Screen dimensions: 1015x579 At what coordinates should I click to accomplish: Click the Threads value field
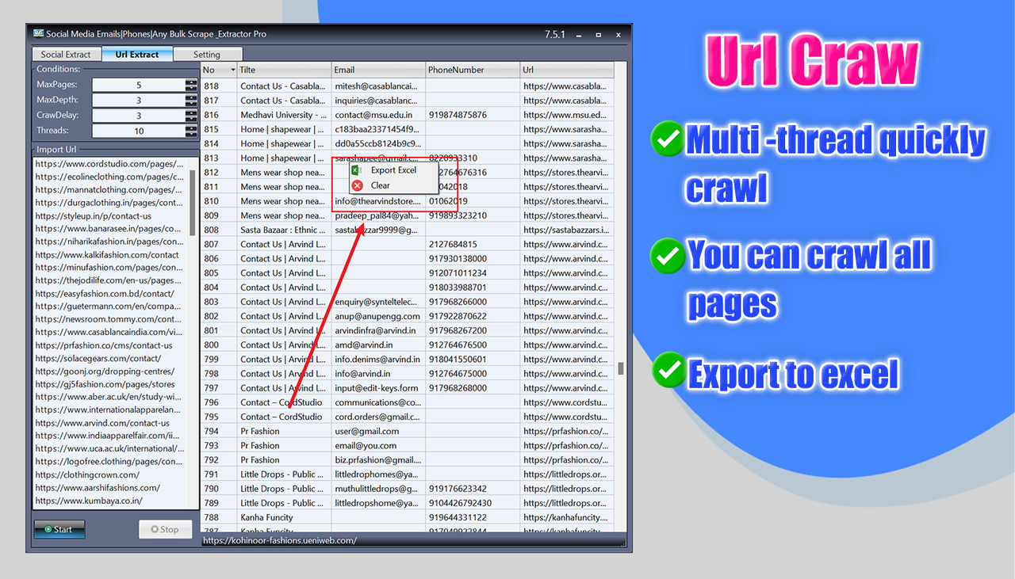click(139, 131)
